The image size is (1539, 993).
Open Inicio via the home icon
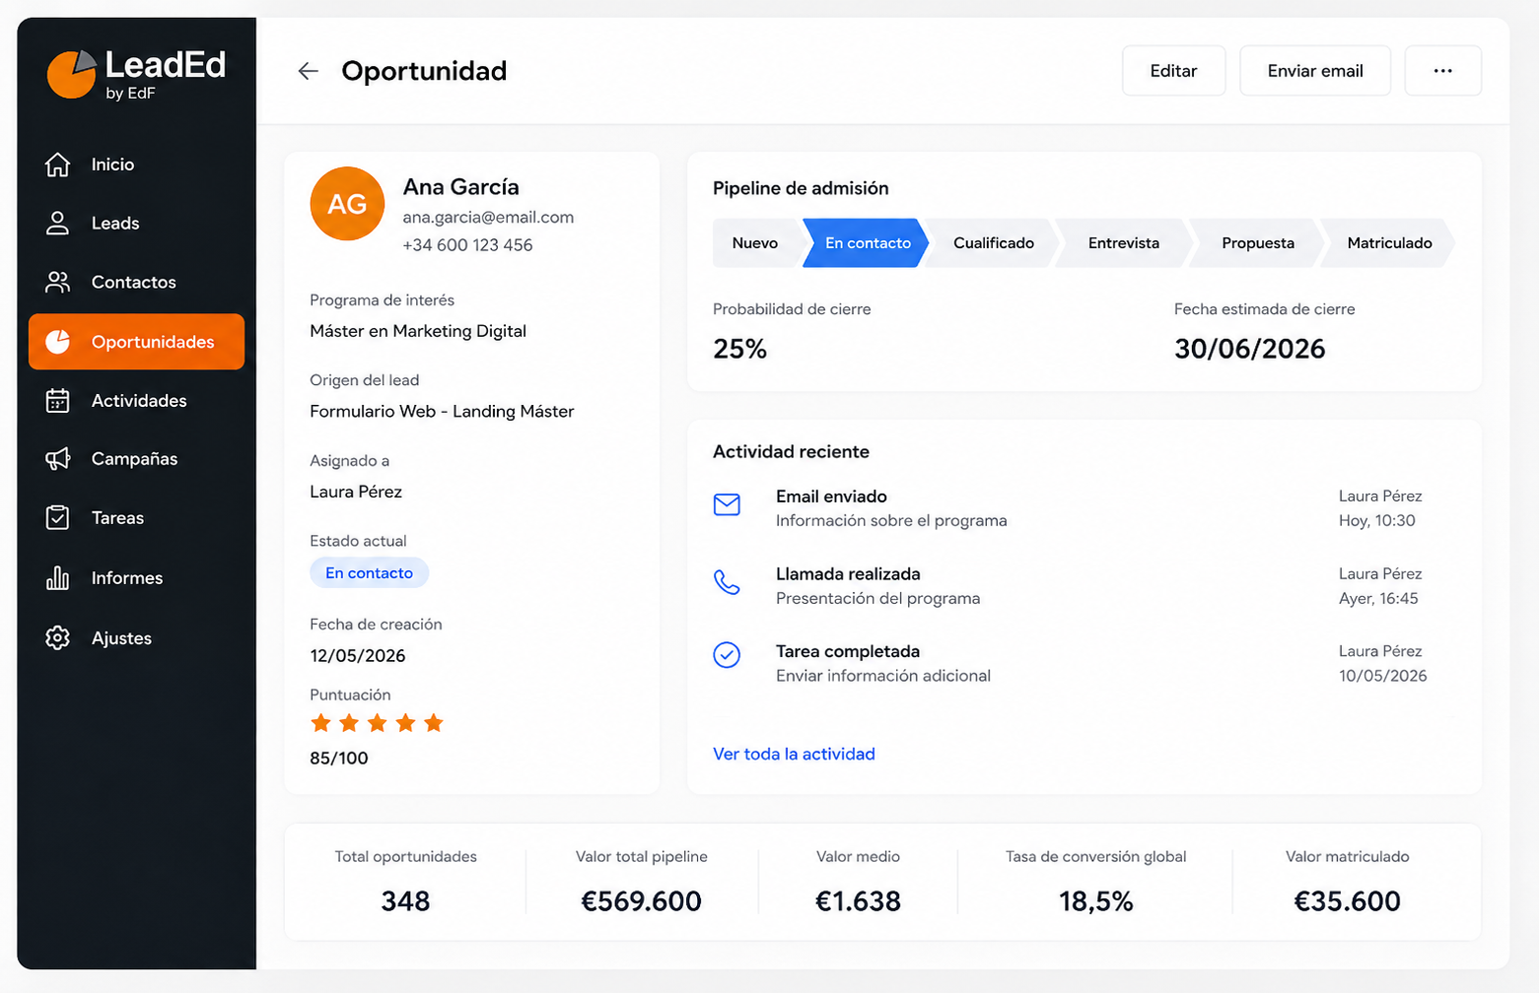[58, 165]
